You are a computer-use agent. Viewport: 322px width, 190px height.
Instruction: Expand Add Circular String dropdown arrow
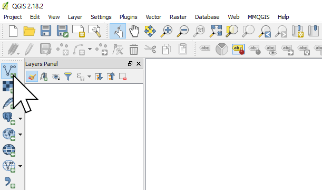(90, 49)
